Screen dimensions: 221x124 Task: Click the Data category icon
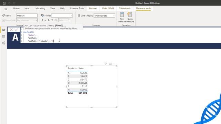point(79,15)
